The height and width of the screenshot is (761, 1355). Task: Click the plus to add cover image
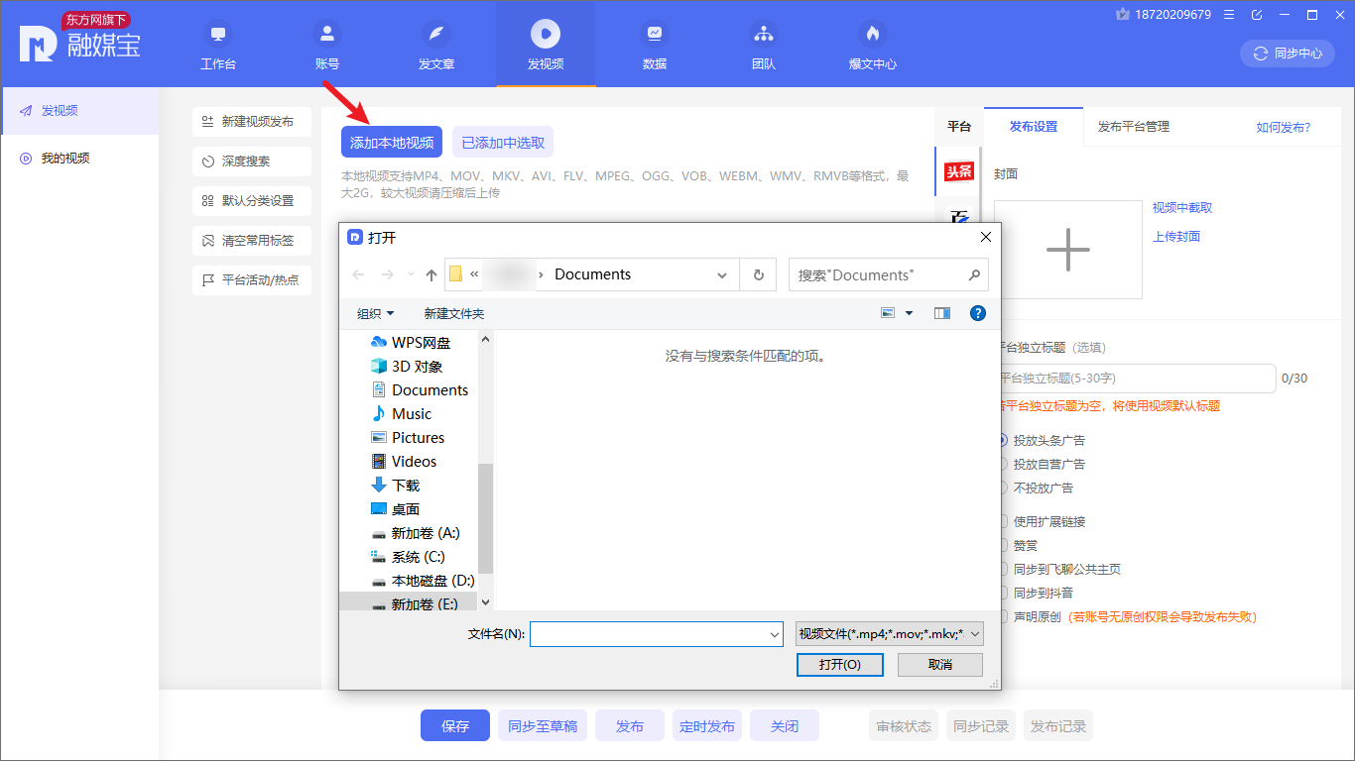pos(1068,250)
